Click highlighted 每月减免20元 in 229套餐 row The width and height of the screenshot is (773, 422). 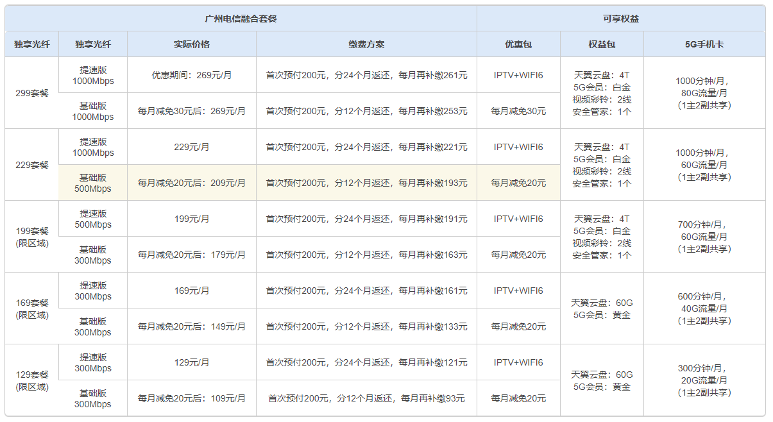(x=518, y=183)
